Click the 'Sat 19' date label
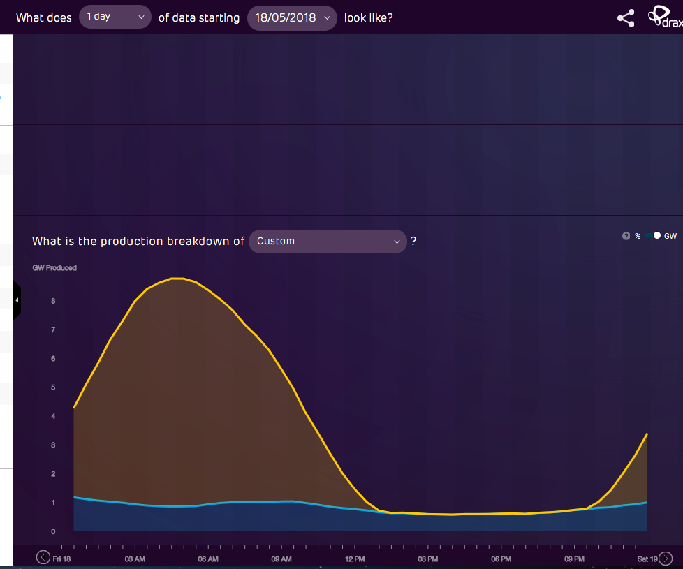This screenshot has width=683, height=569. pos(647,559)
